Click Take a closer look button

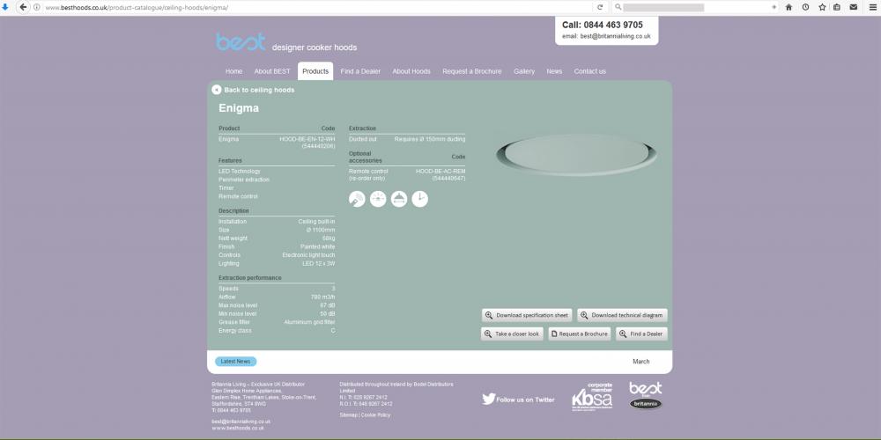point(512,334)
